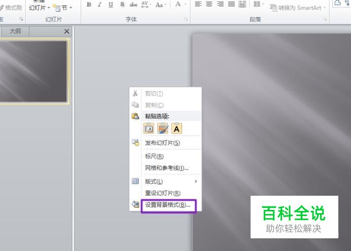The height and width of the screenshot is (251, 351).
Task: Open 网格和参考线(I)... from context menu
Action: 165,168
